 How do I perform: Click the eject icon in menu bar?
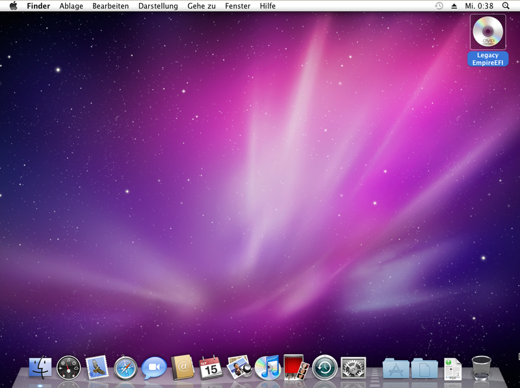pyautogui.click(x=454, y=6)
